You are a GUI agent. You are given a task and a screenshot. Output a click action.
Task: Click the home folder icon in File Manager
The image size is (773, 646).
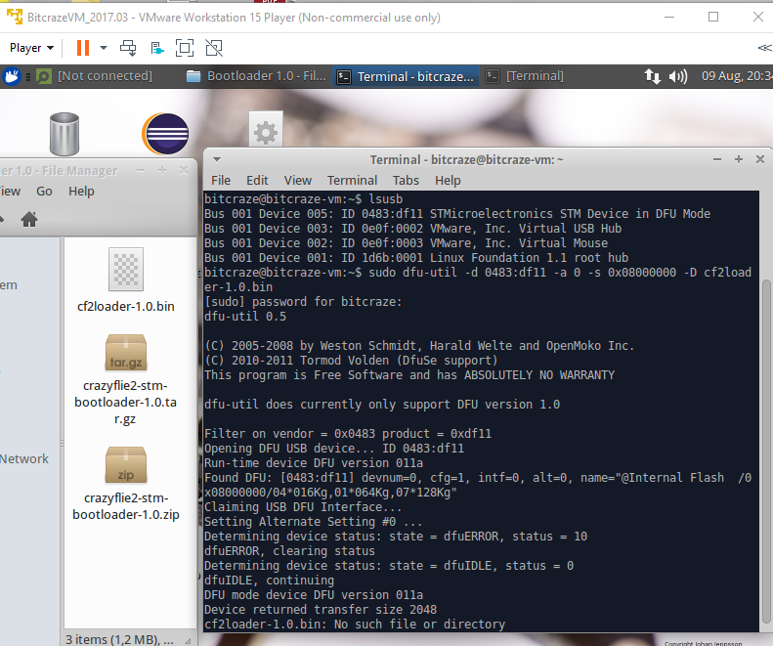[x=29, y=219]
